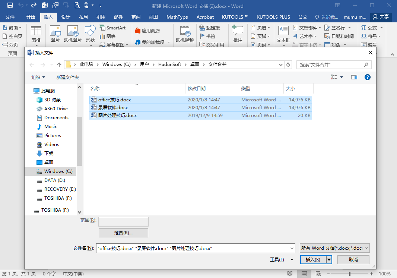Click the 取消 cancel button

(x=353, y=259)
